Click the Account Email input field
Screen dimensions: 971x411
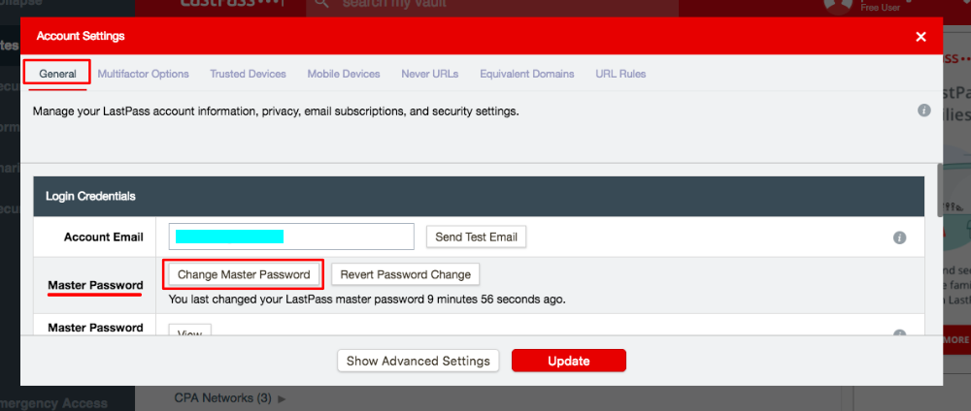[x=291, y=237]
